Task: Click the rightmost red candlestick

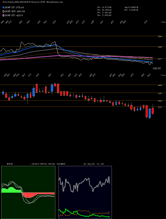Action: 153,111
